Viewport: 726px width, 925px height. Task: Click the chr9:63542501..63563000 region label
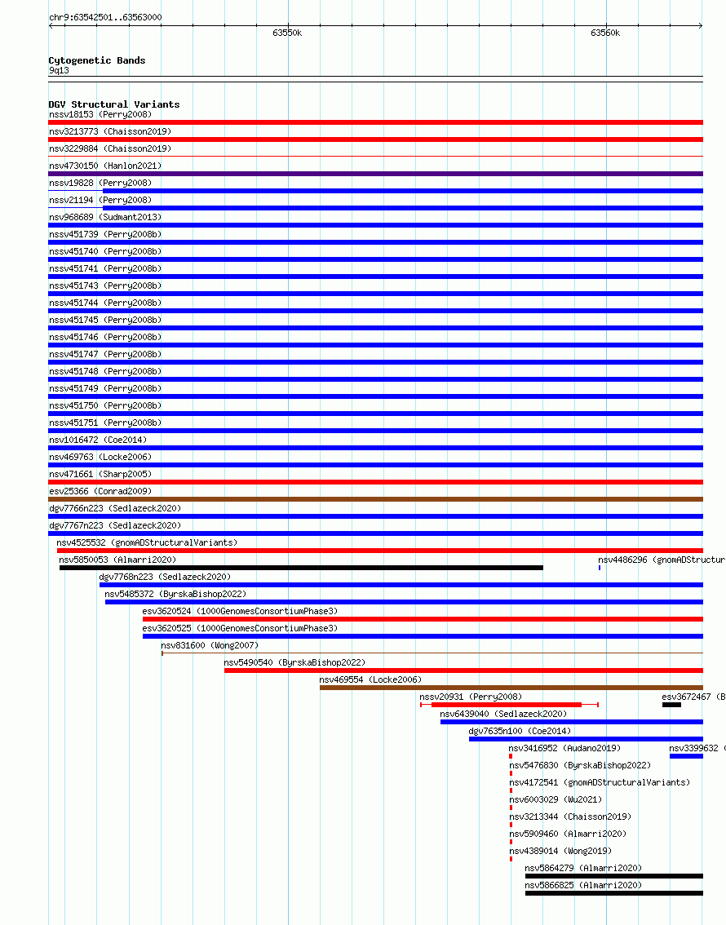pos(105,17)
